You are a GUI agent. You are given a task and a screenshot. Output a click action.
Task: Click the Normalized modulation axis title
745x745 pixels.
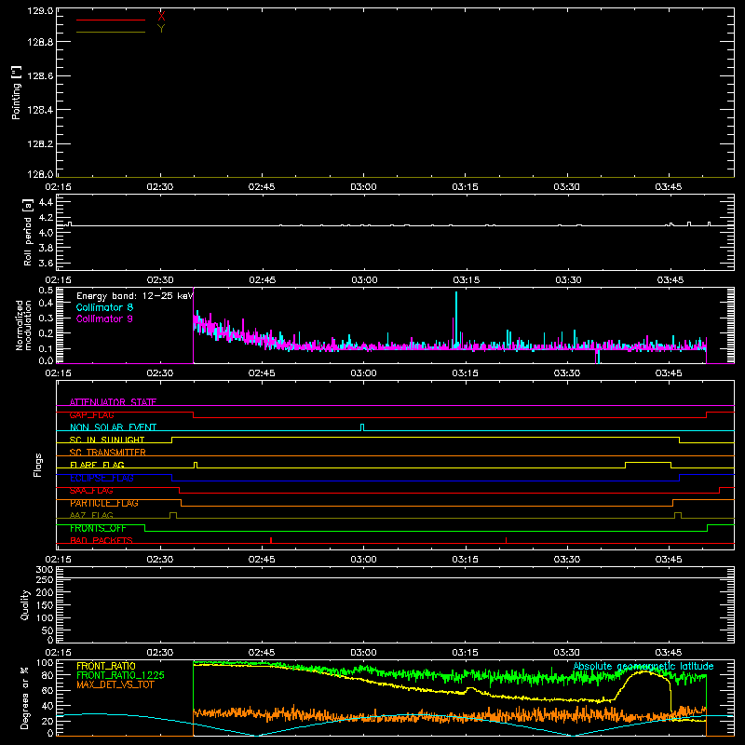[x=23, y=325]
